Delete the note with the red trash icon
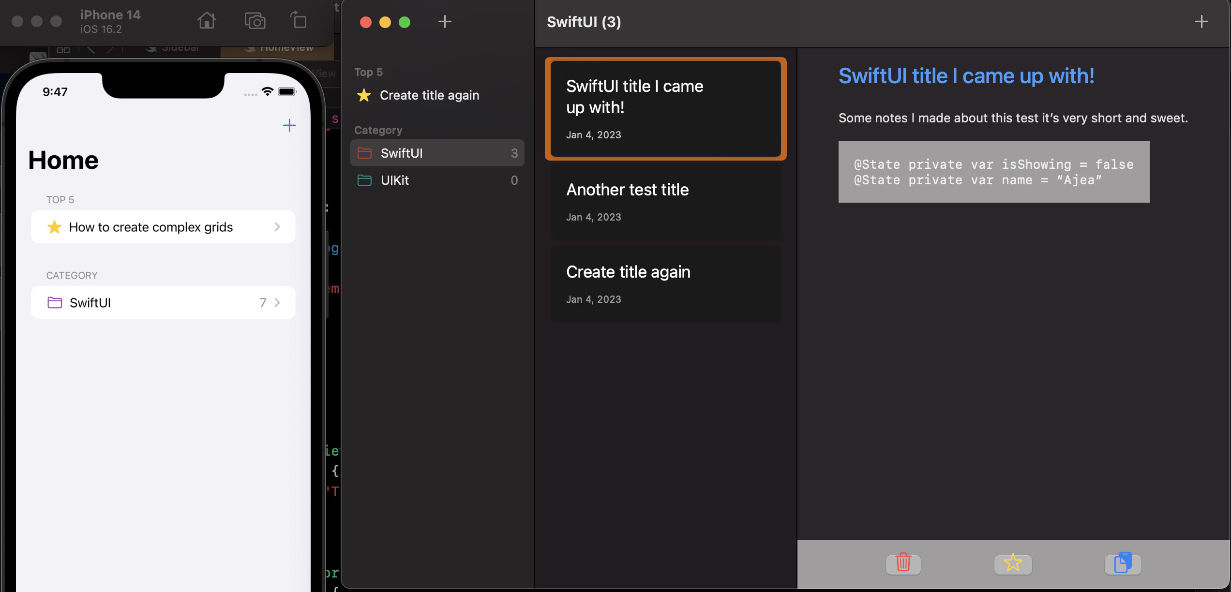The width and height of the screenshot is (1231, 592). pyautogui.click(x=903, y=563)
